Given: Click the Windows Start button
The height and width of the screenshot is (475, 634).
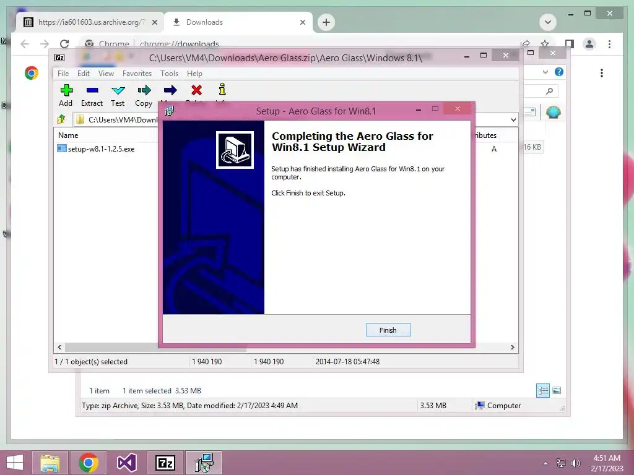Looking at the screenshot, I should (x=15, y=463).
